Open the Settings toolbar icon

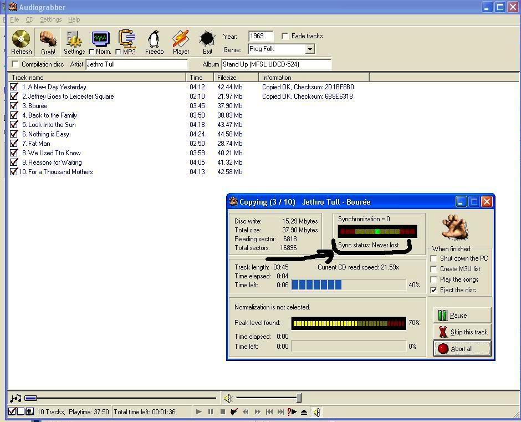74,39
